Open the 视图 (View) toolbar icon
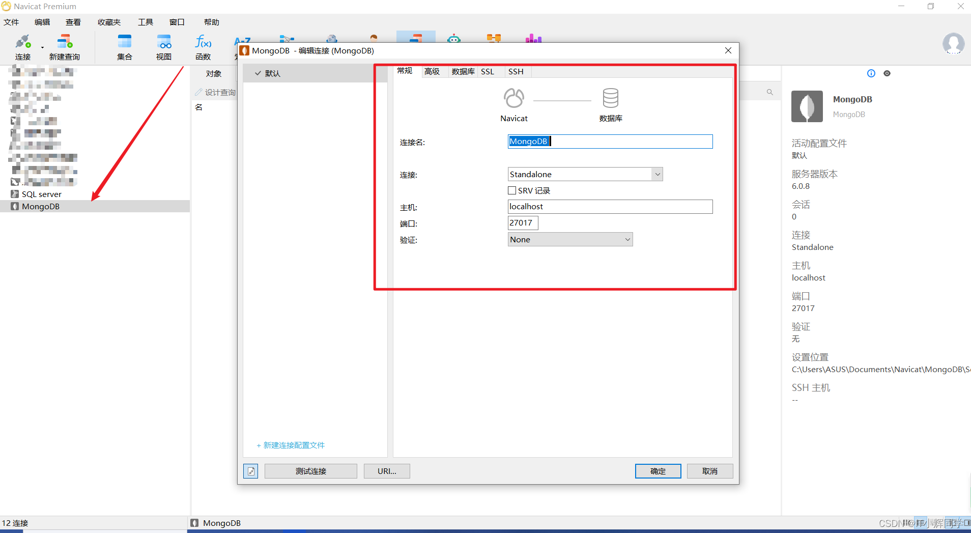The width and height of the screenshot is (971, 533). point(164,47)
